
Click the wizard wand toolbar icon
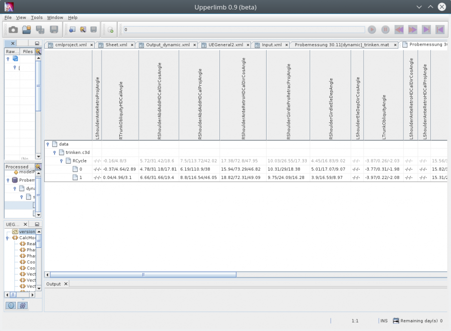click(x=83, y=30)
